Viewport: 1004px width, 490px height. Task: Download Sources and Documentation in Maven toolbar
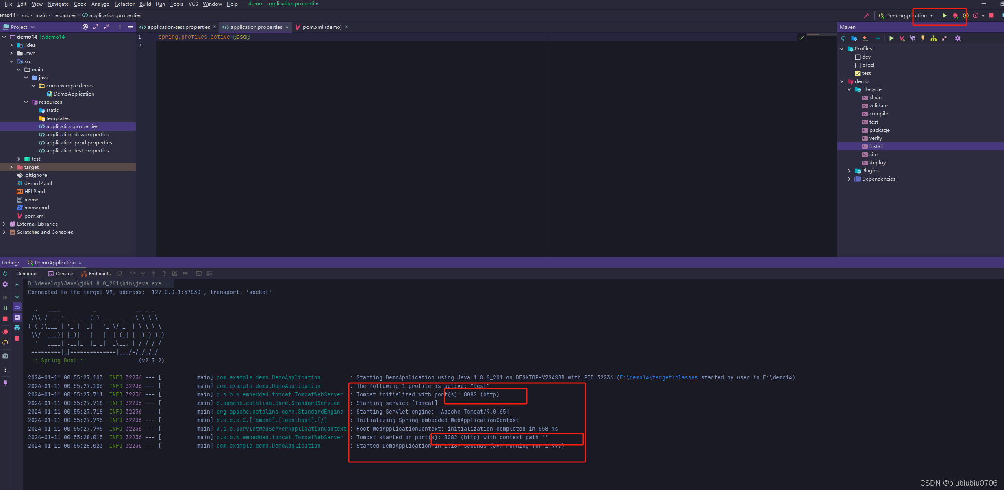pyautogui.click(x=865, y=38)
